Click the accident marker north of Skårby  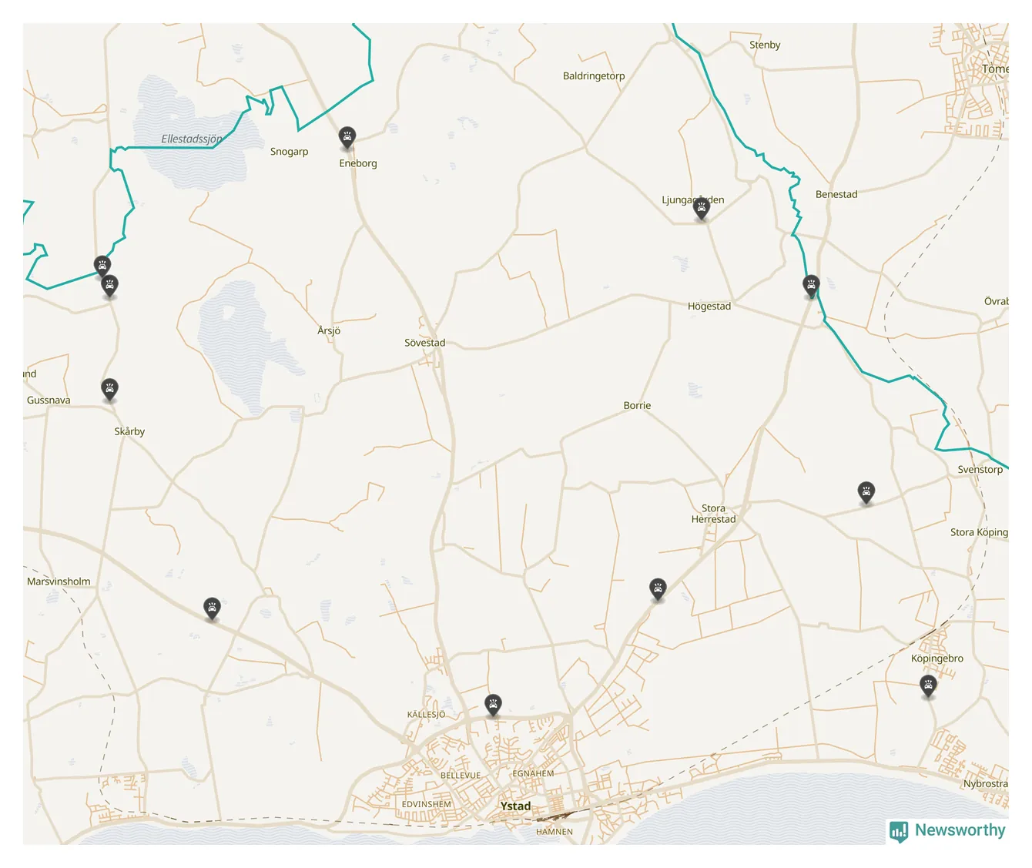[110, 388]
